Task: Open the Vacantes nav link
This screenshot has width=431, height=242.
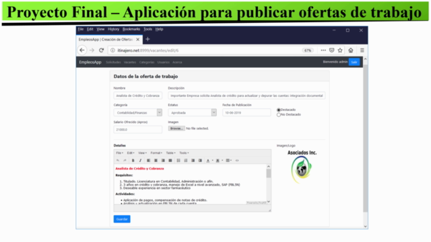Action: coord(130,63)
